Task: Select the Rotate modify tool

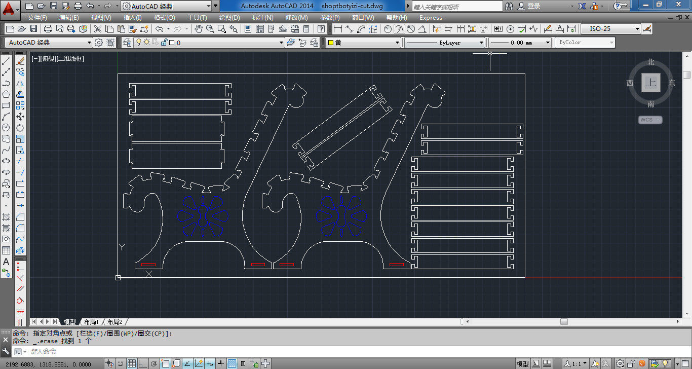Action: pos(20,127)
